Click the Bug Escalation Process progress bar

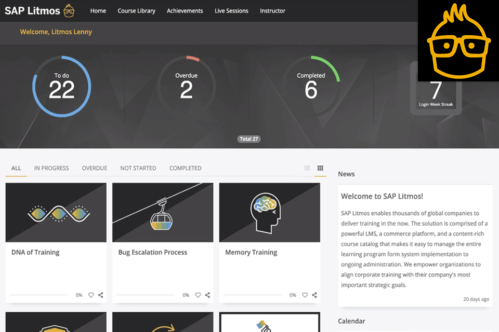146,295
